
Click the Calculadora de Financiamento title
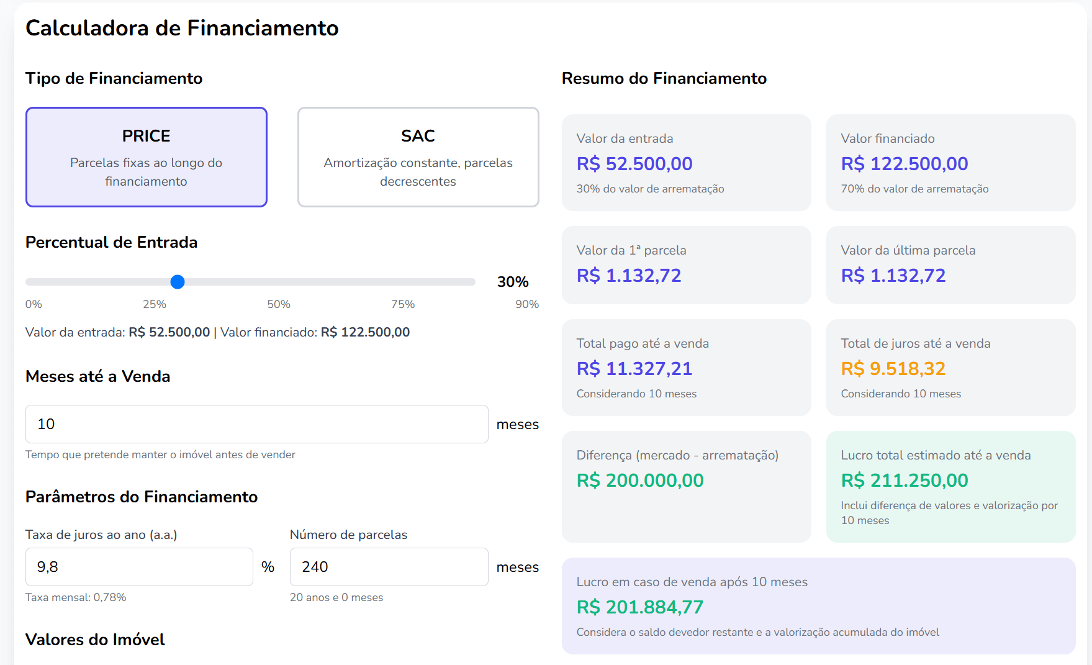click(182, 28)
